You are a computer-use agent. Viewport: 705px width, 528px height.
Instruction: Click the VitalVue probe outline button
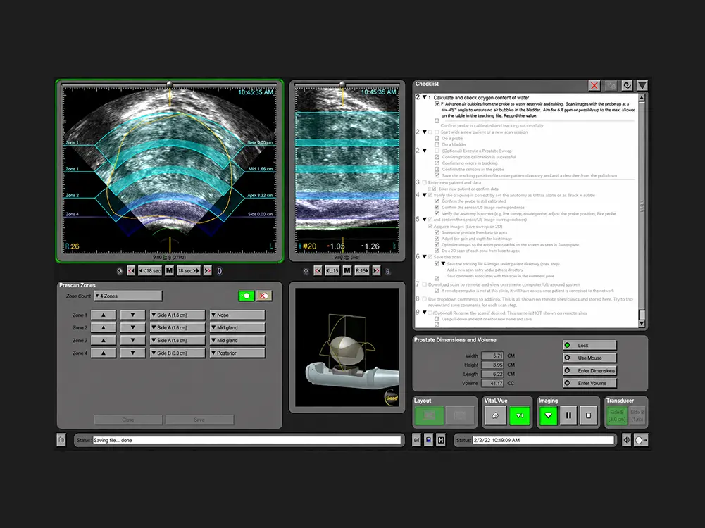pos(495,415)
